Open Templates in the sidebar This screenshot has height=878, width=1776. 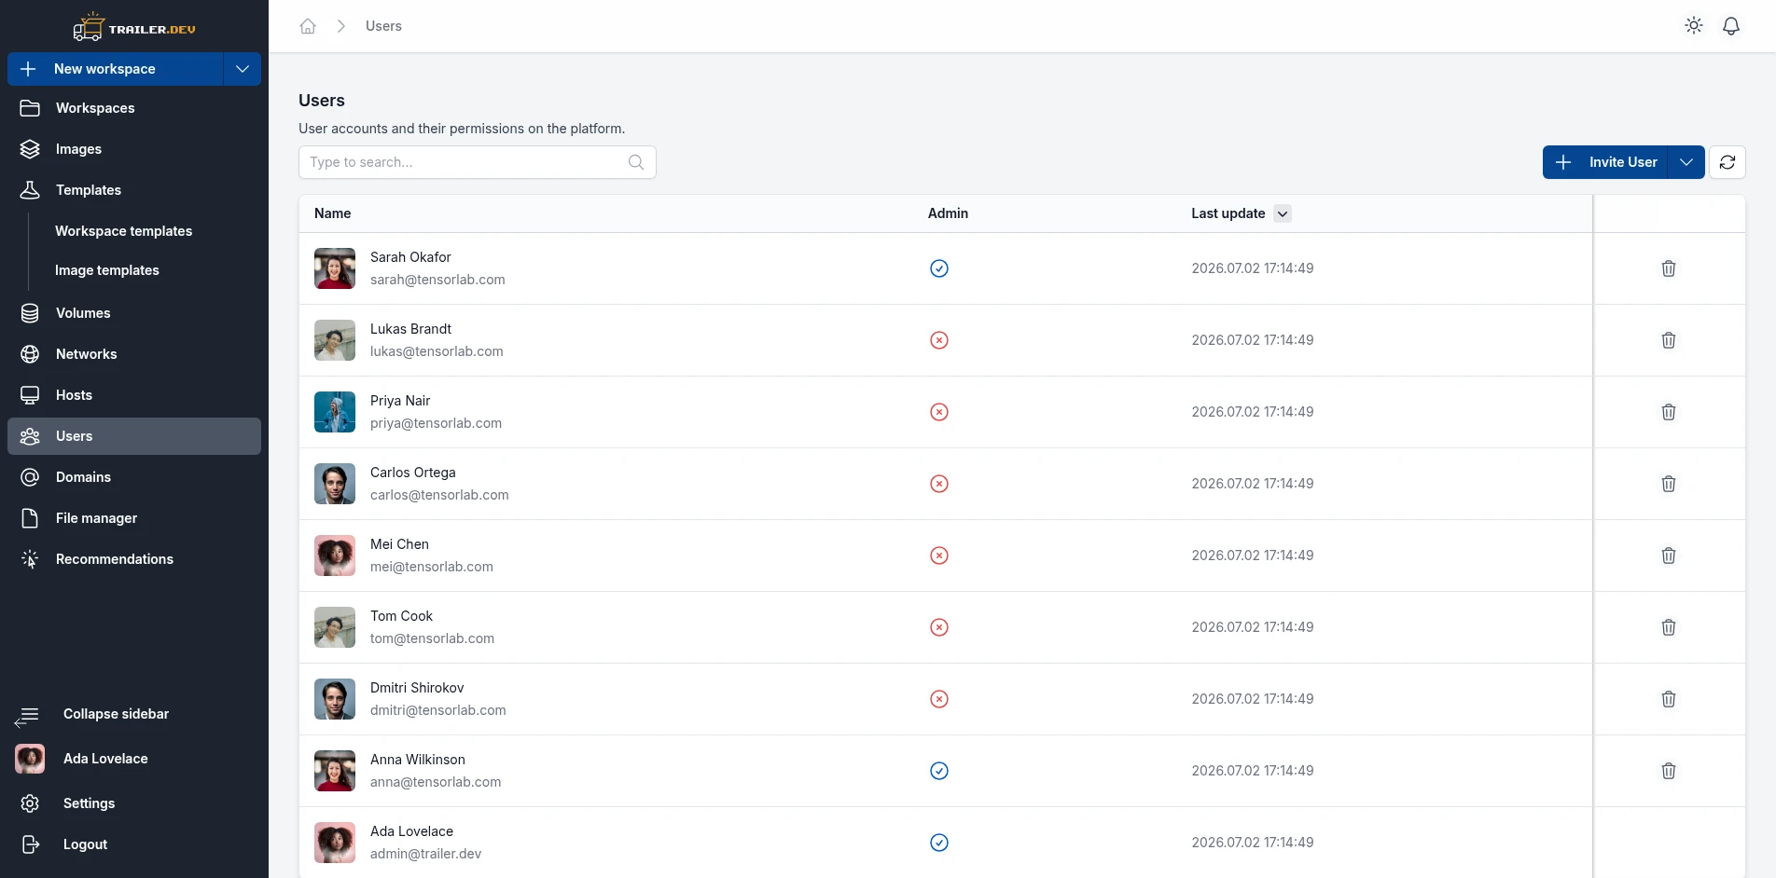[x=134, y=190]
